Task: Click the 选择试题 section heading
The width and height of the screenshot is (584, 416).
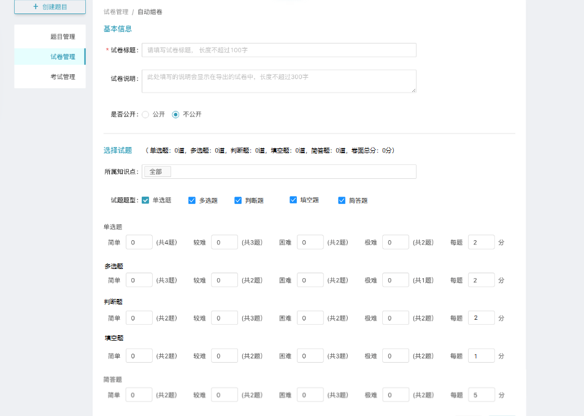Action: click(118, 150)
